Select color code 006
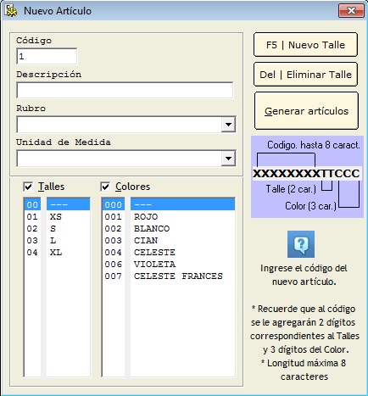This screenshot has width=368, height=396. (113, 264)
